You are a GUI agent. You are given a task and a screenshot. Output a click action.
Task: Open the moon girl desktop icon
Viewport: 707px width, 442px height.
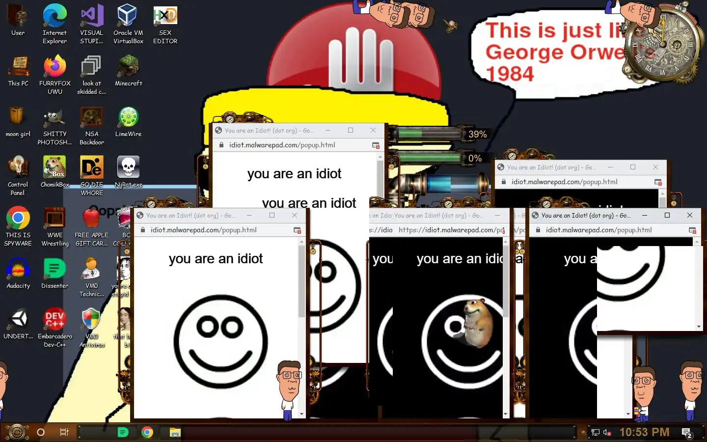click(18, 122)
